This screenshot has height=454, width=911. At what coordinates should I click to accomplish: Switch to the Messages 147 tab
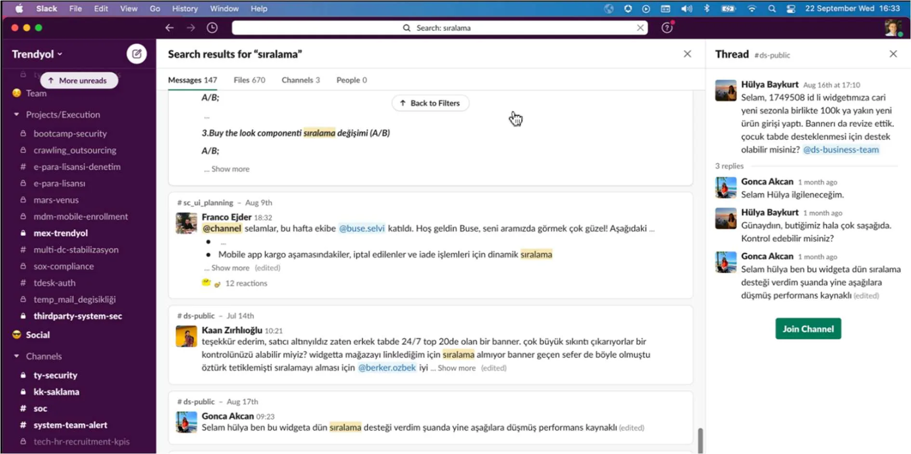click(192, 80)
